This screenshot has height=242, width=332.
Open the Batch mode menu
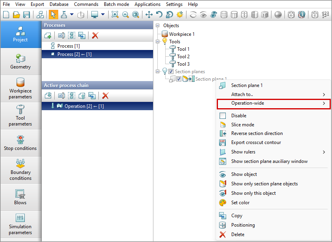[x=116, y=4]
